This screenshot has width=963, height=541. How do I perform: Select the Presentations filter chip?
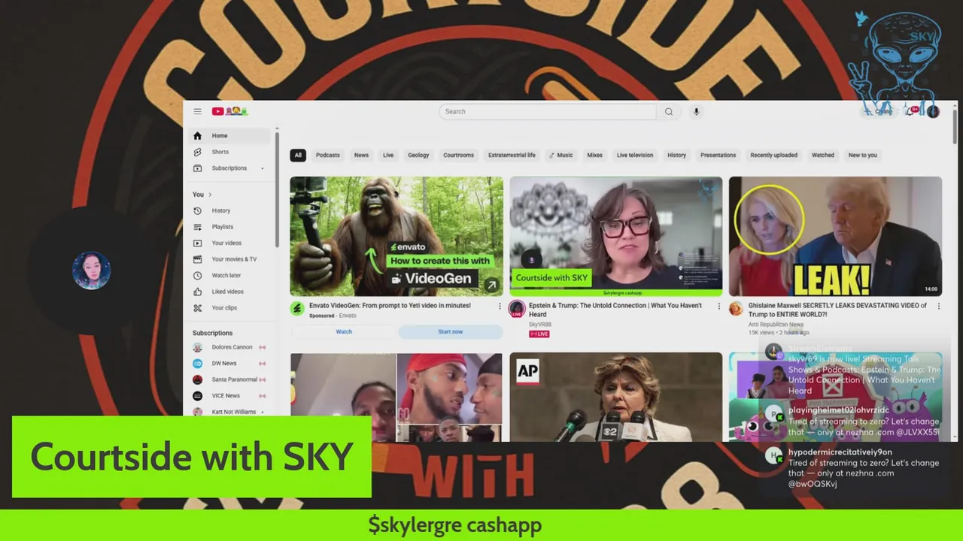click(x=718, y=155)
